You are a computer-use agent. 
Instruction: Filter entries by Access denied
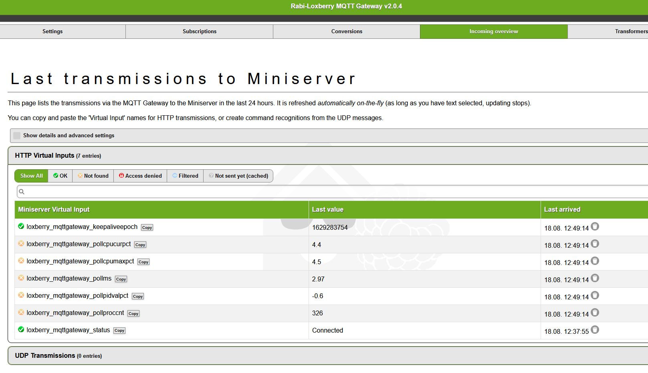[140, 176]
